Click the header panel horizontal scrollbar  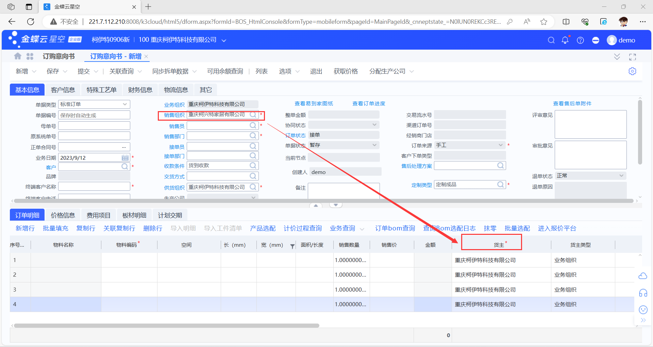(323, 201)
